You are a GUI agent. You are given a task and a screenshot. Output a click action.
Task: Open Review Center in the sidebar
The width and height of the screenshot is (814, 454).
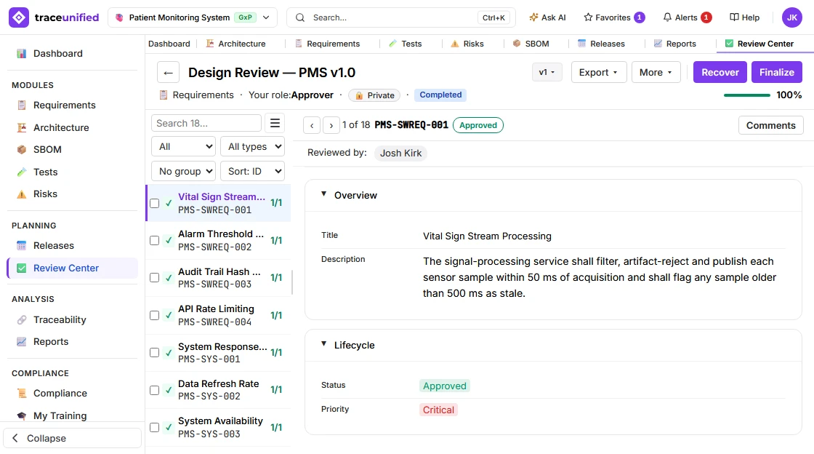[x=72, y=268]
